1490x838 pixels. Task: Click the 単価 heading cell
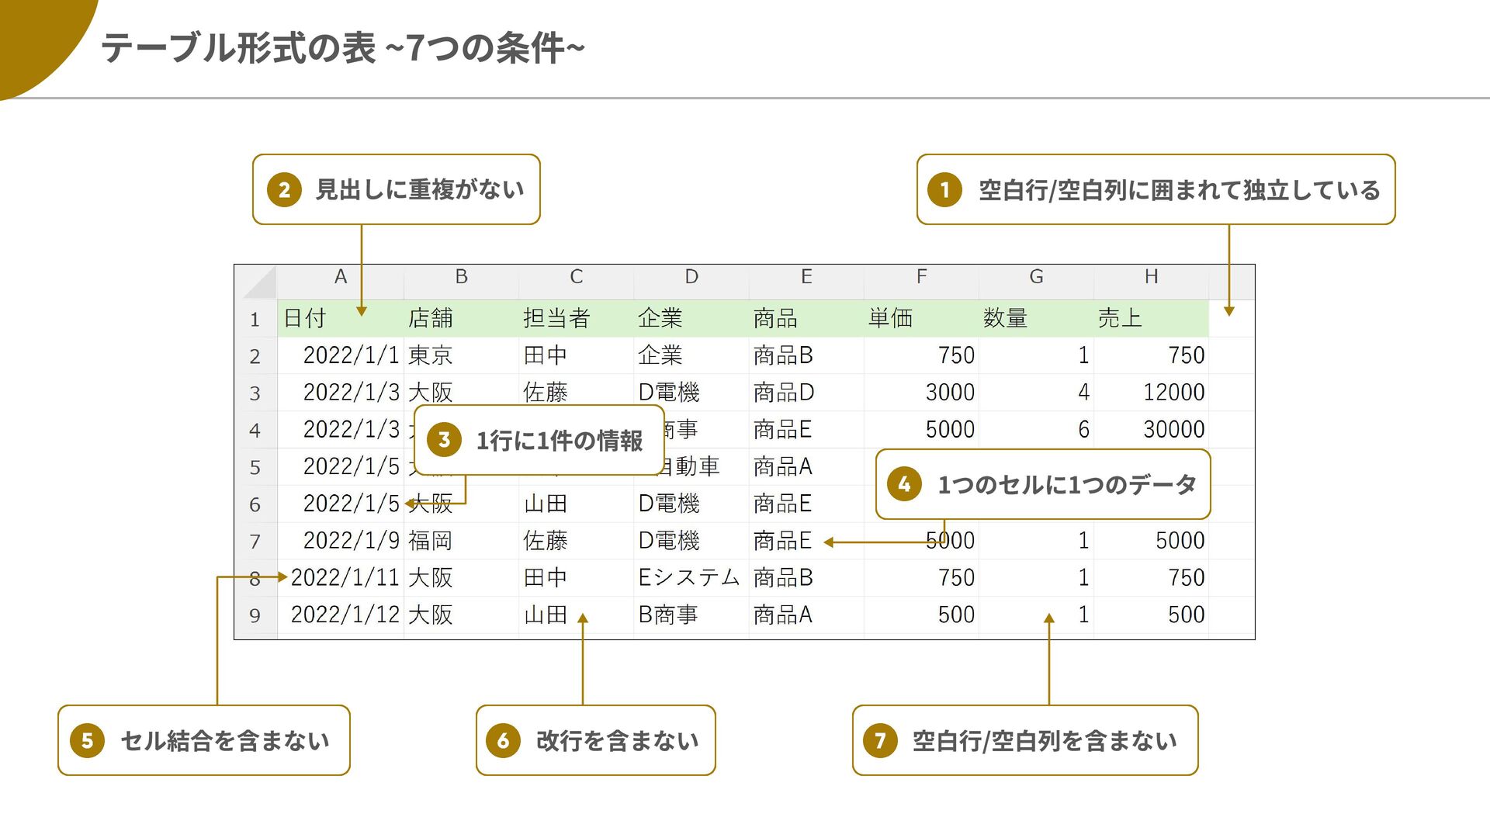[x=921, y=318]
